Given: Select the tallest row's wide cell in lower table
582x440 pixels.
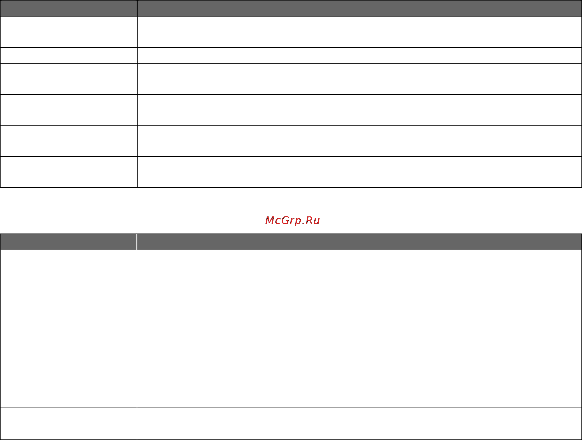Looking at the screenshot, I should coord(360,336).
